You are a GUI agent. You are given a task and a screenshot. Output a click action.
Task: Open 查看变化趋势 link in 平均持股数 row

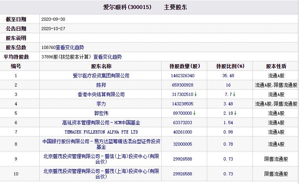107,57
